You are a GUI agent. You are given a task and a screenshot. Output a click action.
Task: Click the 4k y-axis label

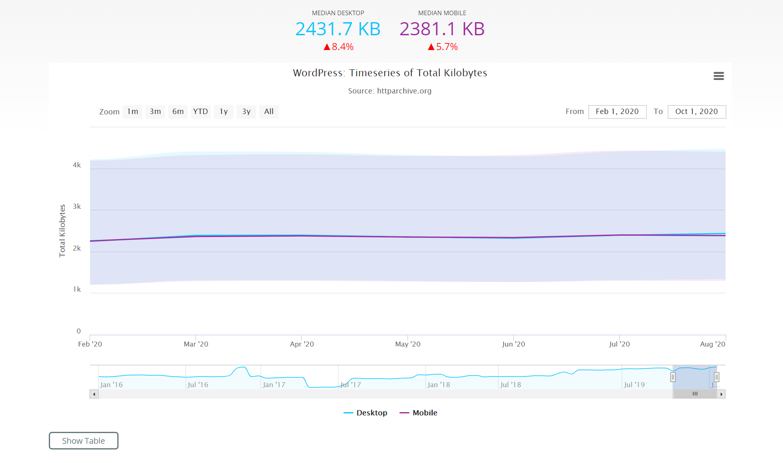click(x=77, y=165)
